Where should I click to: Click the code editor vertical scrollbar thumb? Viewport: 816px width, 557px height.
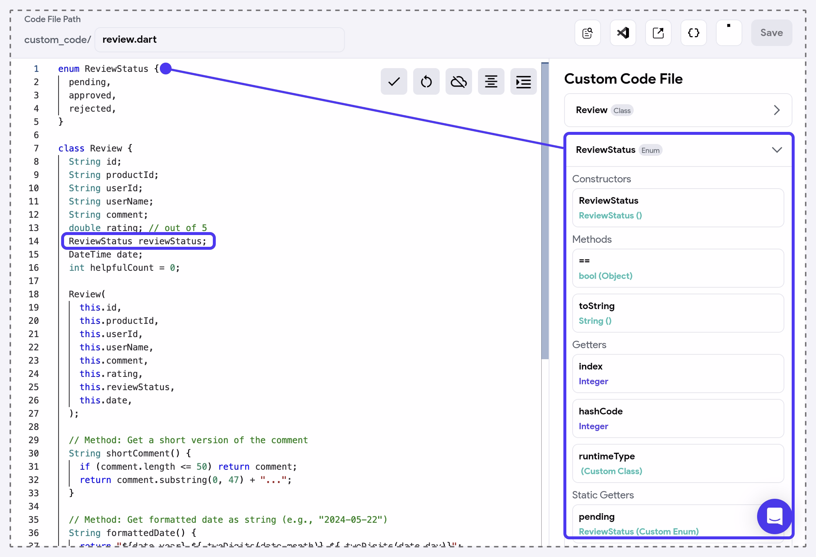[x=545, y=211]
